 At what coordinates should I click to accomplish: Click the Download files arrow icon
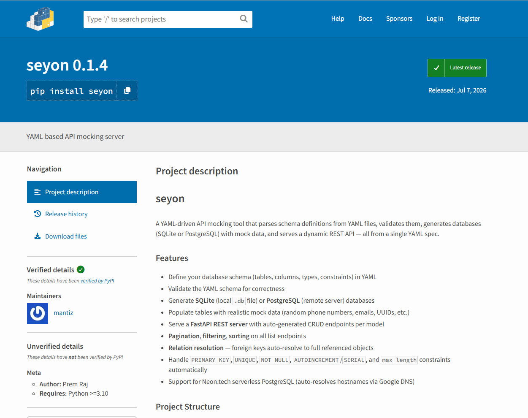click(x=38, y=236)
